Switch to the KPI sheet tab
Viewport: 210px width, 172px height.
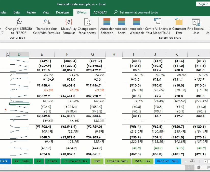pos(39,161)
